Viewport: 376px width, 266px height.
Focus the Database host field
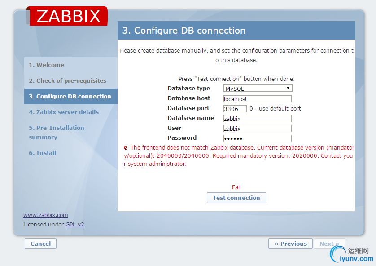257,99
